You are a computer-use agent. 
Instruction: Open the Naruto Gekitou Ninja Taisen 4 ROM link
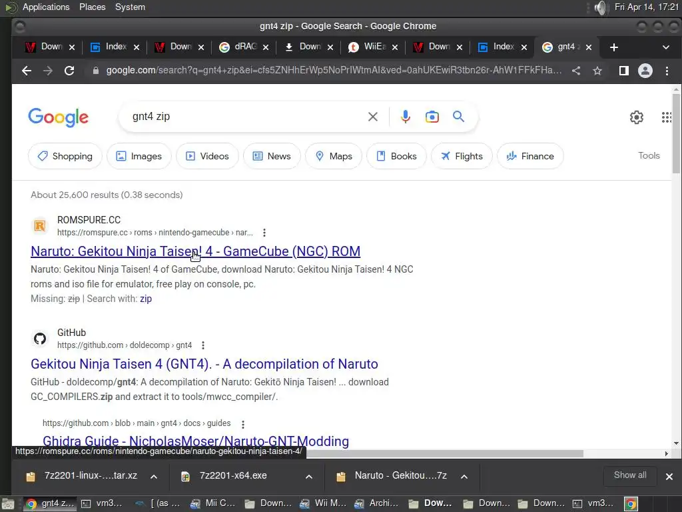coord(195,251)
